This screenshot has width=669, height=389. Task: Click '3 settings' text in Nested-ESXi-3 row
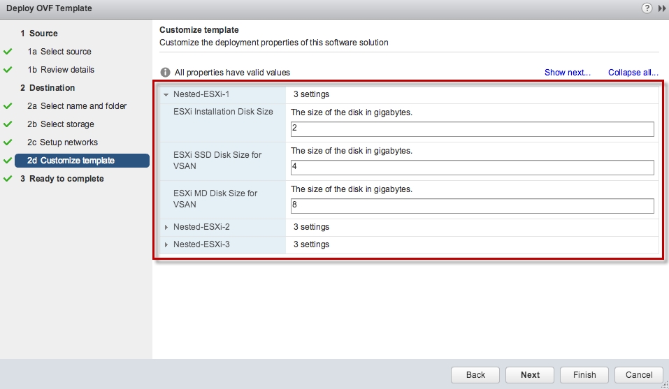click(312, 244)
